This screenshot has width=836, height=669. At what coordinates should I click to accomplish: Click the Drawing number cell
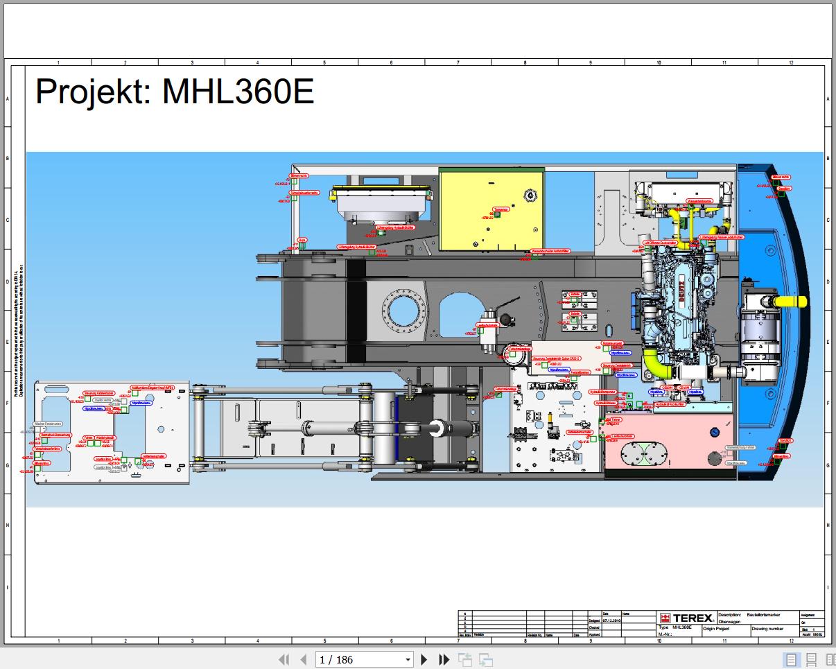coord(774,629)
